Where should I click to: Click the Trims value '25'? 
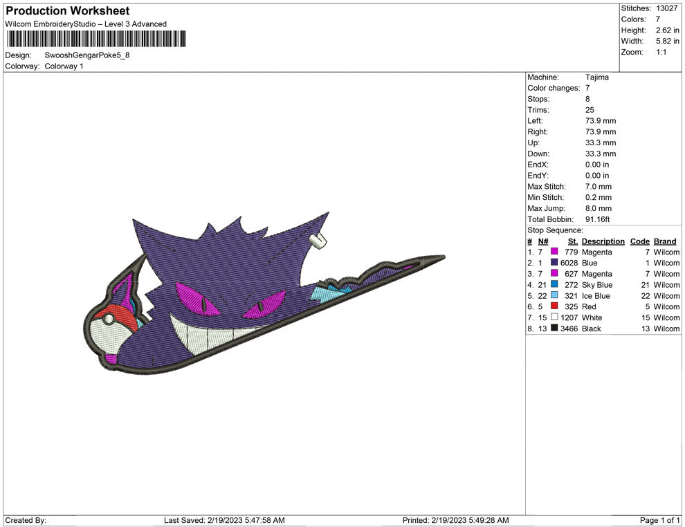coord(590,110)
